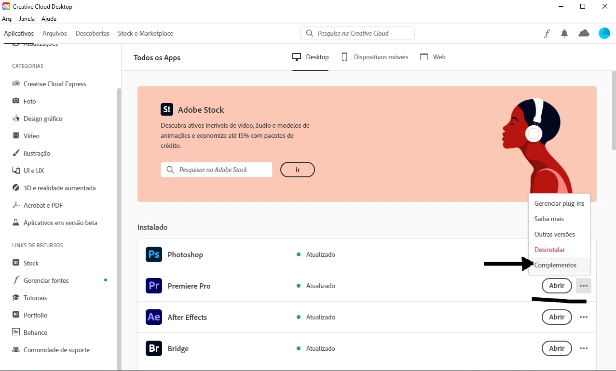Click the After Effects Atualizado status
616x371 pixels.
click(x=316, y=317)
